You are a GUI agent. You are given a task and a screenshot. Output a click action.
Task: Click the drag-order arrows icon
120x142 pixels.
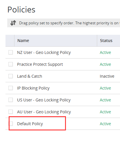13,23
